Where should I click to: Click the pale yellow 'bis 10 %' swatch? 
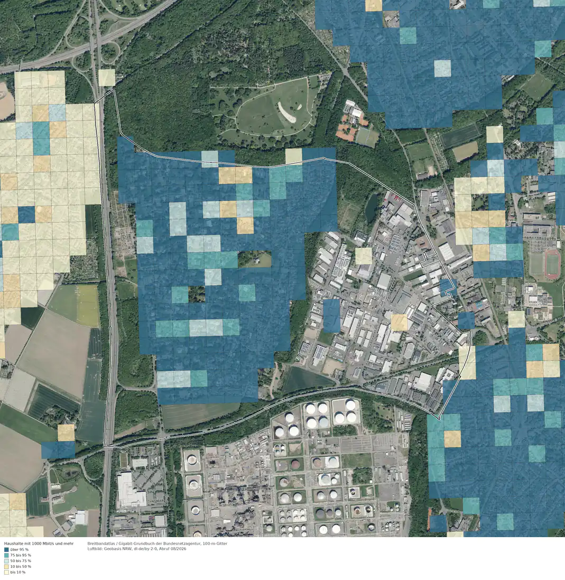[6, 572]
